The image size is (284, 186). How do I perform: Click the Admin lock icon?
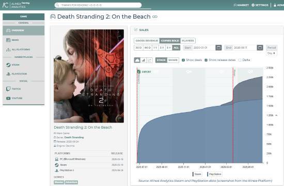[275, 5]
